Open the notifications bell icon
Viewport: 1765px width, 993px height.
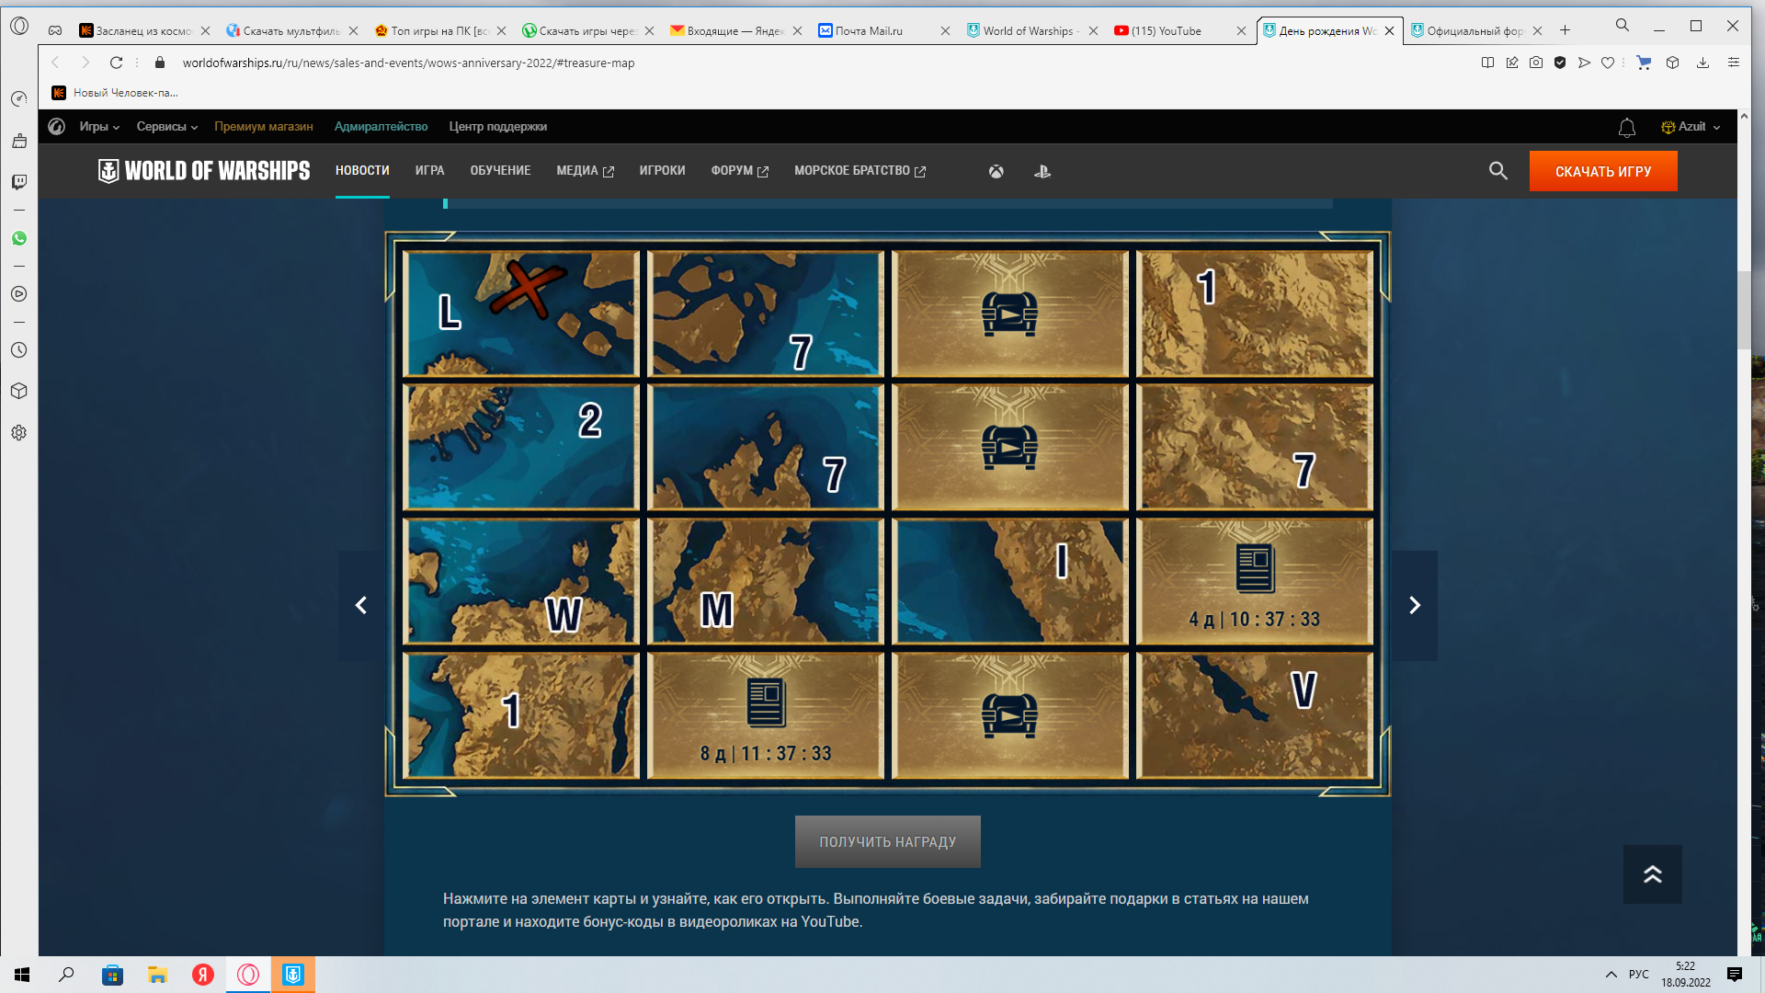click(1627, 128)
